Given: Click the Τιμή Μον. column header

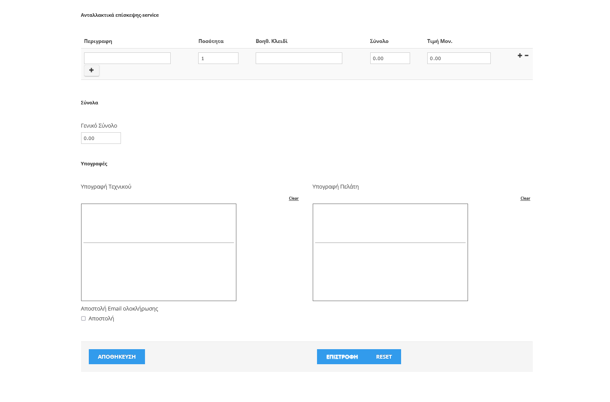Looking at the screenshot, I should pyautogui.click(x=439, y=41).
